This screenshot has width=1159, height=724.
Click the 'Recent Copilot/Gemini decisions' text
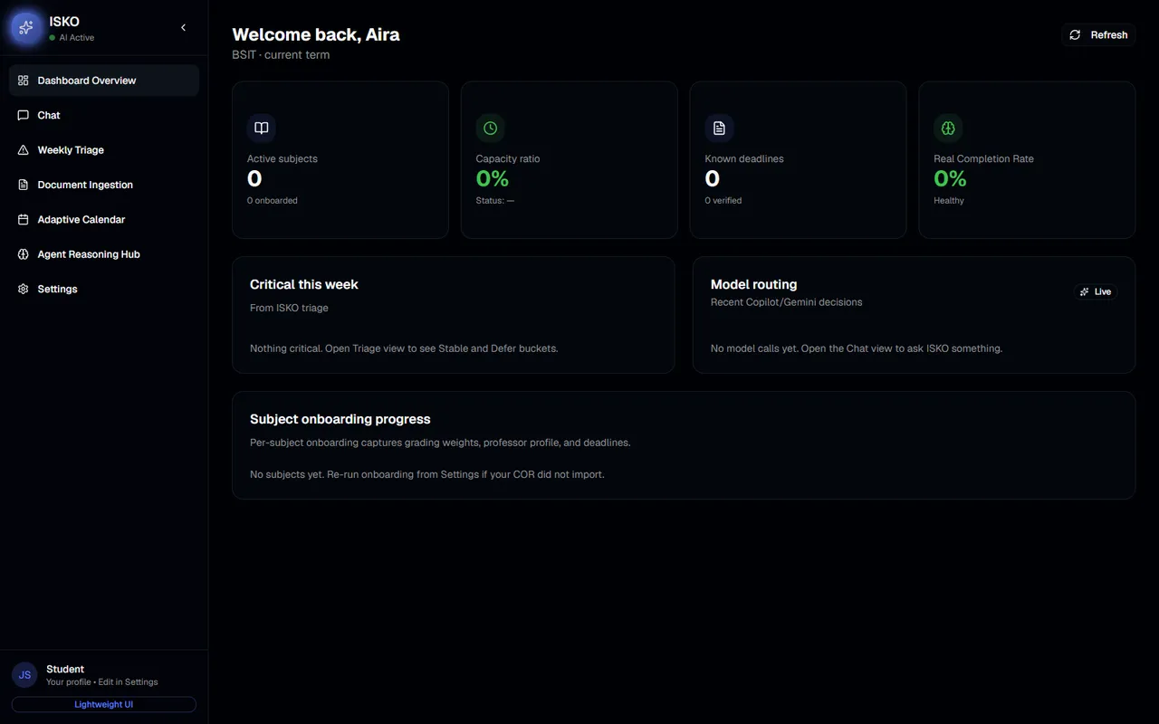point(787,302)
